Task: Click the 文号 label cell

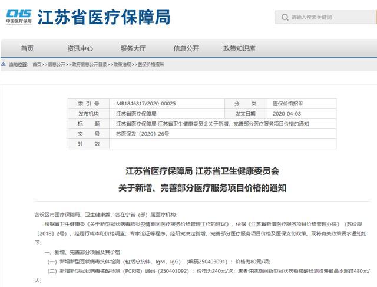Action: (x=88, y=134)
